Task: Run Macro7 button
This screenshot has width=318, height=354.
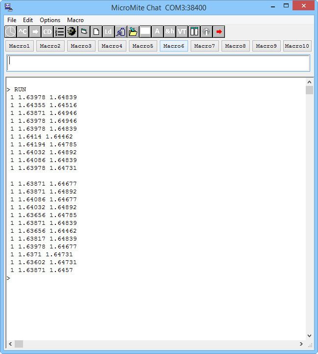Action: click(x=205, y=46)
